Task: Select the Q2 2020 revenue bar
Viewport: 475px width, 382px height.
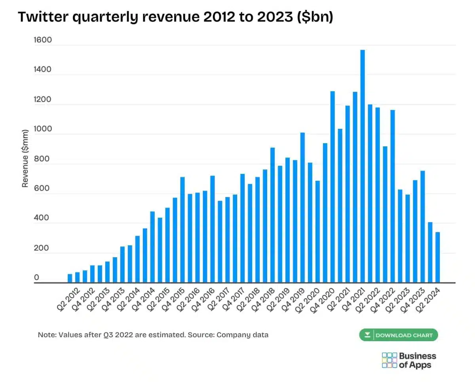Action: coord(317,232)
